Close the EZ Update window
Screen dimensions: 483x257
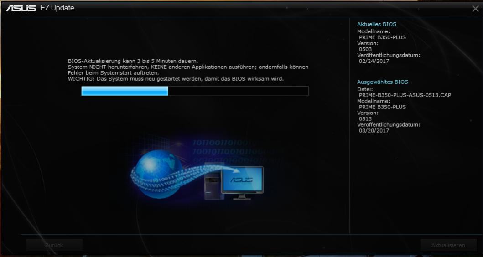[x=475, y=9]
